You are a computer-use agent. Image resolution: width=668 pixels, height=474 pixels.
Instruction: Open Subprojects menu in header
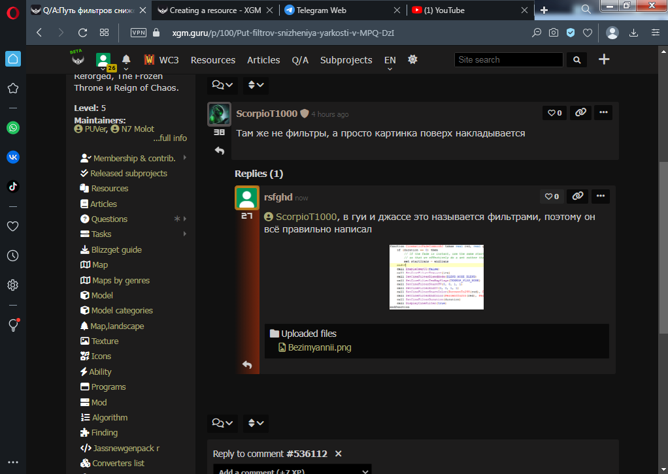point(346,60)
